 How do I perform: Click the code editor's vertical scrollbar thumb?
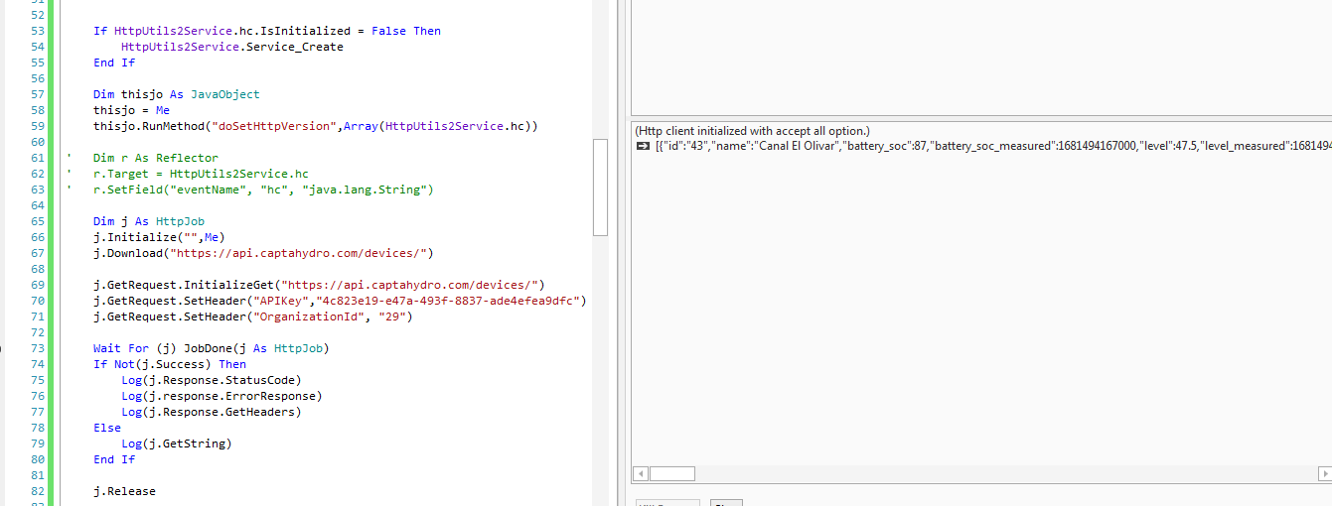[600, 188]
